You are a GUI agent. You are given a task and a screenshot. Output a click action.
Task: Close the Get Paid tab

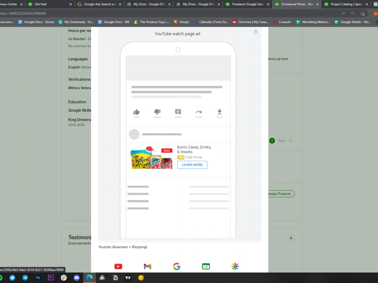pos(71,4)
